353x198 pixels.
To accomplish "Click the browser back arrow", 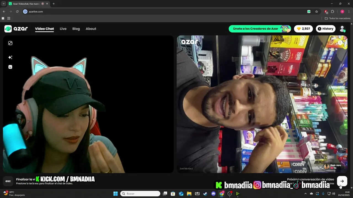I will pos(4,12).
